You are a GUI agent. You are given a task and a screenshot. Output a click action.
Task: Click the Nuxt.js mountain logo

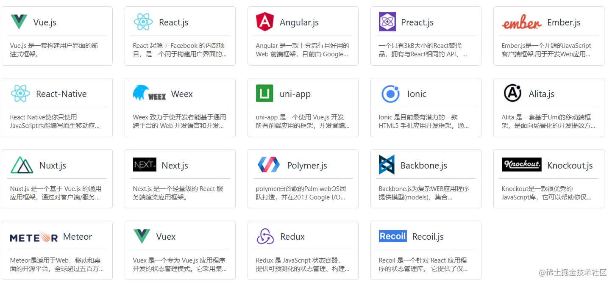point(22,165)
